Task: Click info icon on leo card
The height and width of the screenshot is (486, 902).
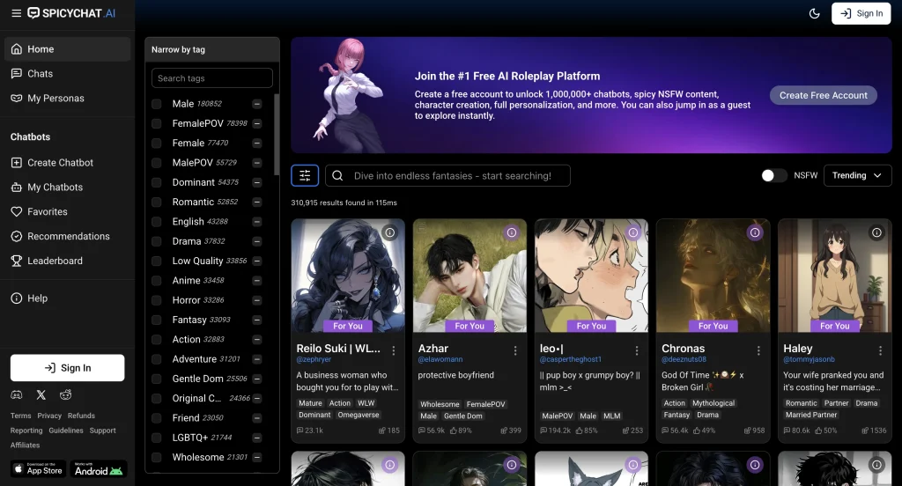Action: 633,232
